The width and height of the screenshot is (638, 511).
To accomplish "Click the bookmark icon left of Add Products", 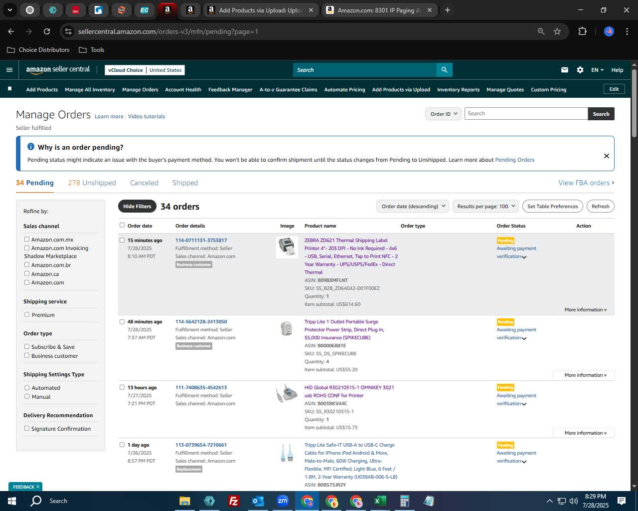I will click(9, 89).
